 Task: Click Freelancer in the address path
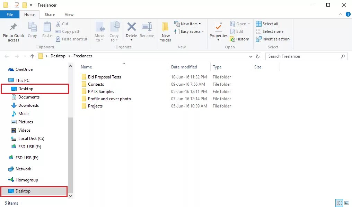(x=83, y=56)
